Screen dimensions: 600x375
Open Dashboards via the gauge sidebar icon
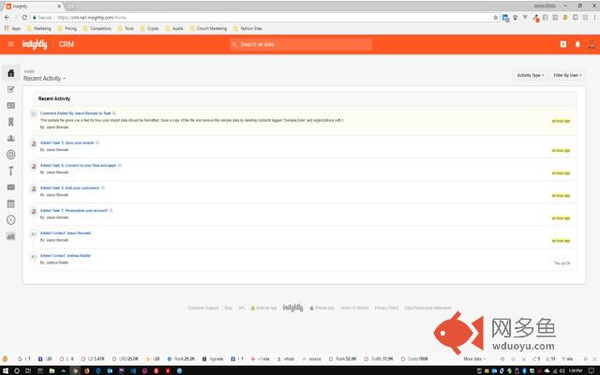pyautogui.click(x=10, y=220)
